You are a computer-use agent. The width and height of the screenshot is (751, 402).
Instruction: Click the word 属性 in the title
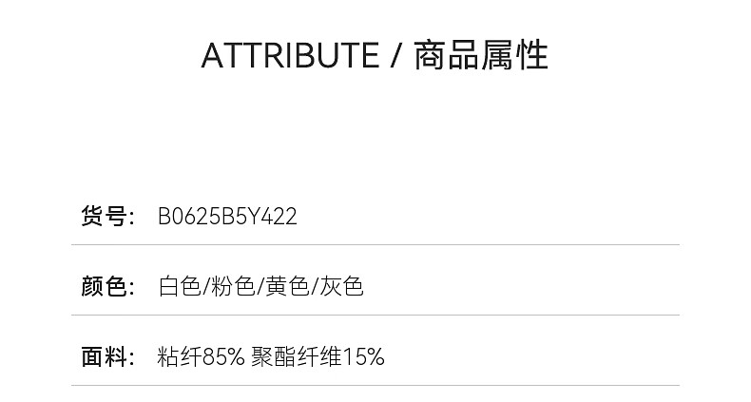point(515,55)
